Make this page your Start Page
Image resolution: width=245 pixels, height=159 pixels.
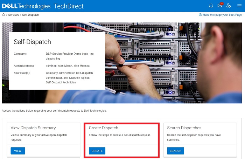click(x=222, y=15)
